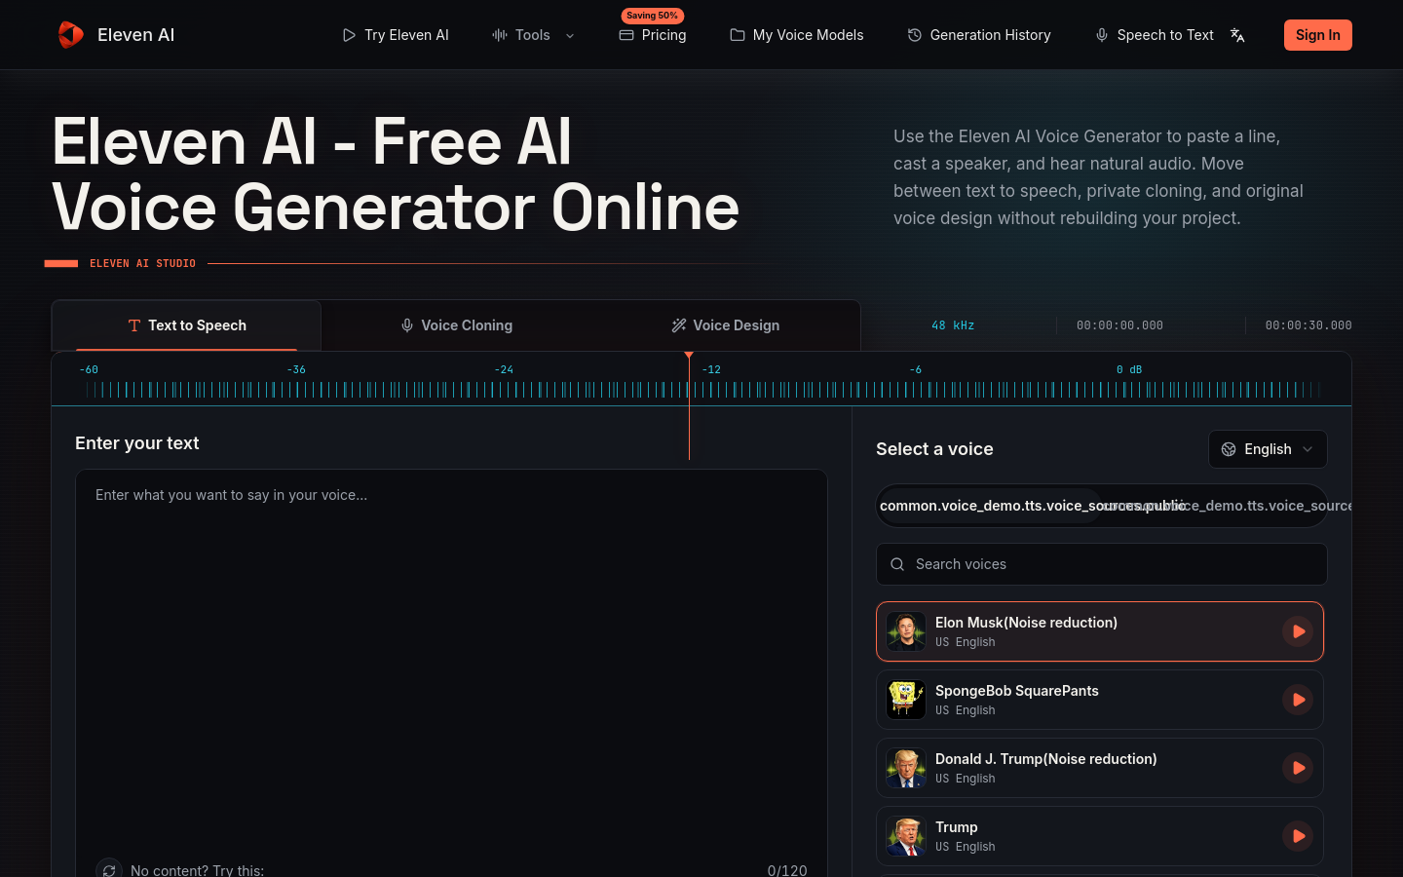
Task: Click the Select a voice heading
Action: point(934,449)
